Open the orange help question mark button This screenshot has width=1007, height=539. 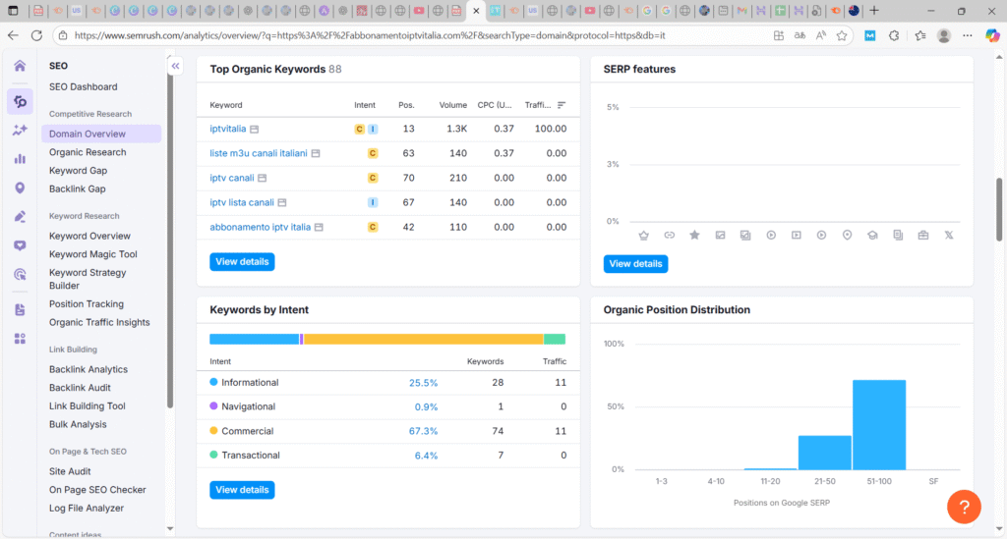[964, 507]
